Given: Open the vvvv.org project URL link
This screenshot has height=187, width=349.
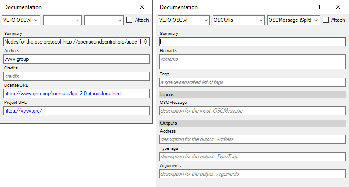Looking at the screenshot, I should pyautogui.click(x=23, y=111).
